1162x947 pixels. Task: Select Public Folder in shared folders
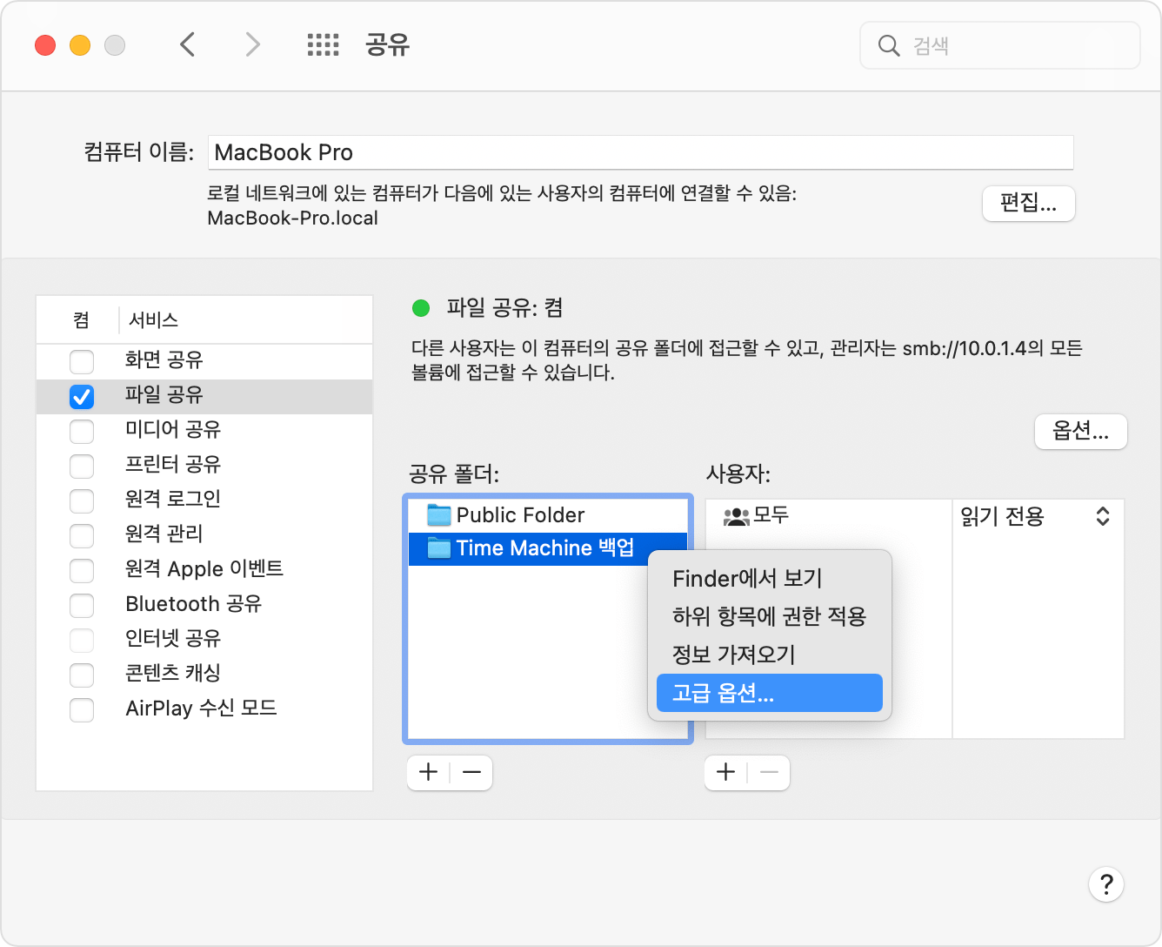point(548,515)
